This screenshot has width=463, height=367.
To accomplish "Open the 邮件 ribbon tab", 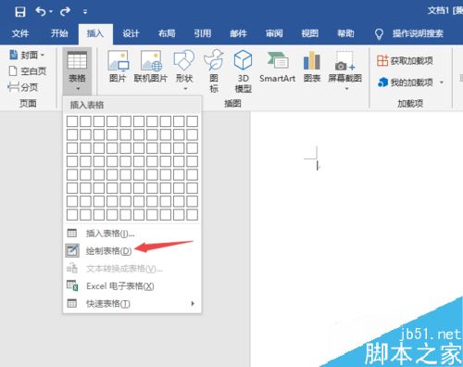I will point(238,33).
